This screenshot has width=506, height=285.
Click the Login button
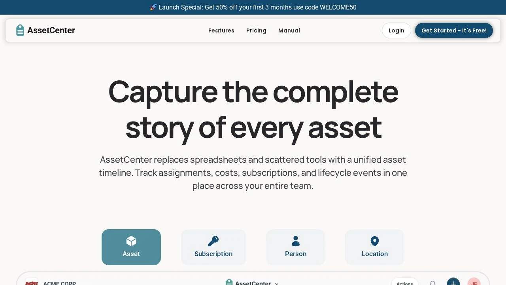[396, 30]
